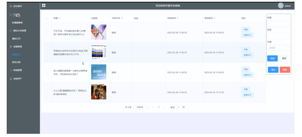The width and height of the screenshot is (302, 137).
Task: Toggle the select-all checkbox in table header
Action: (x=47, y=18)
